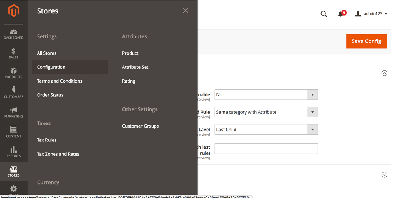Open Tax Zones and Rates
395x198 pixels.
pyautogui.click(x=58, y=154)
